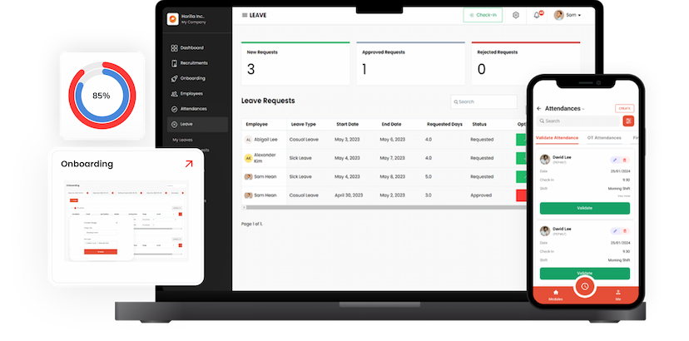Click the settings gear icon in header

(516, 15)
